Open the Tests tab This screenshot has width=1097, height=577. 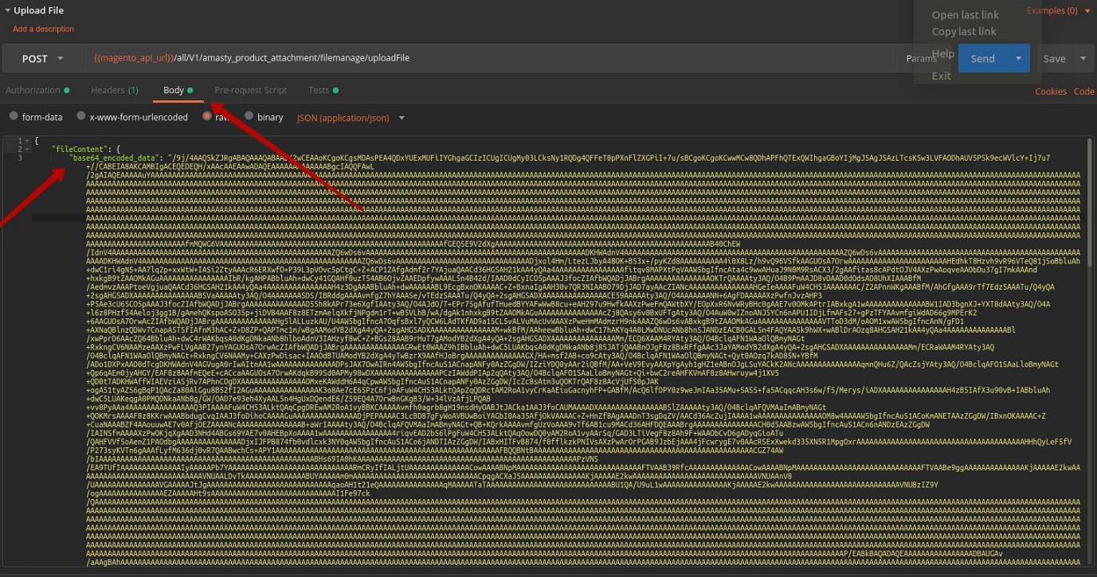pos(318,90)
